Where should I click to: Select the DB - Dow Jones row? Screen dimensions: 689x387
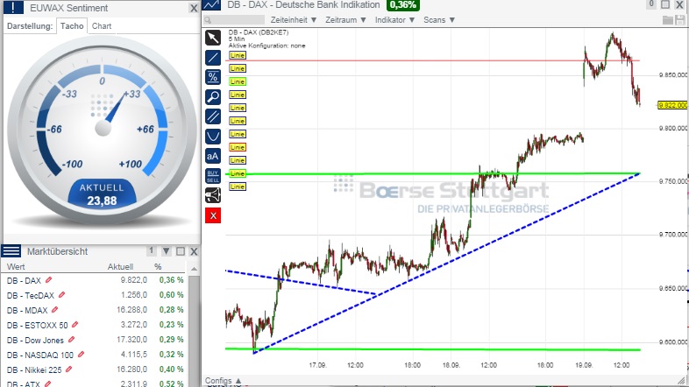[96, 340]
